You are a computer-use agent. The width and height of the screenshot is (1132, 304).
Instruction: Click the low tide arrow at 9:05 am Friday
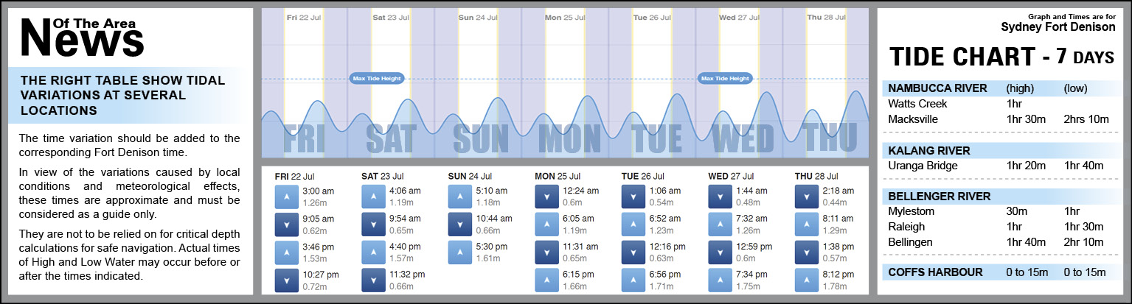[286, 225]
